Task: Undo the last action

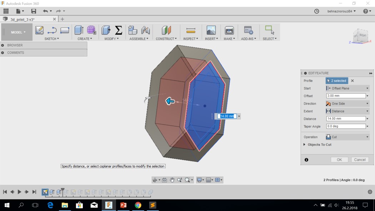Action: [x=45, y=11]
